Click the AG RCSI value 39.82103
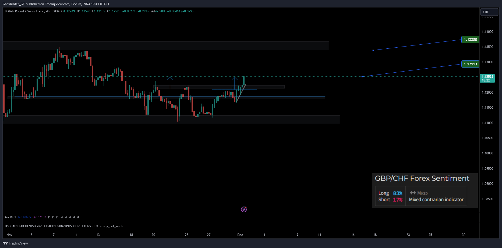 (x=40, y=217)
